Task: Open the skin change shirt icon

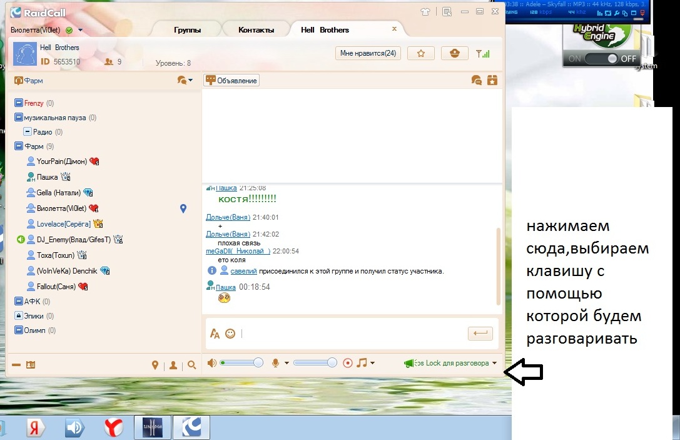Action: pos(425,12)
